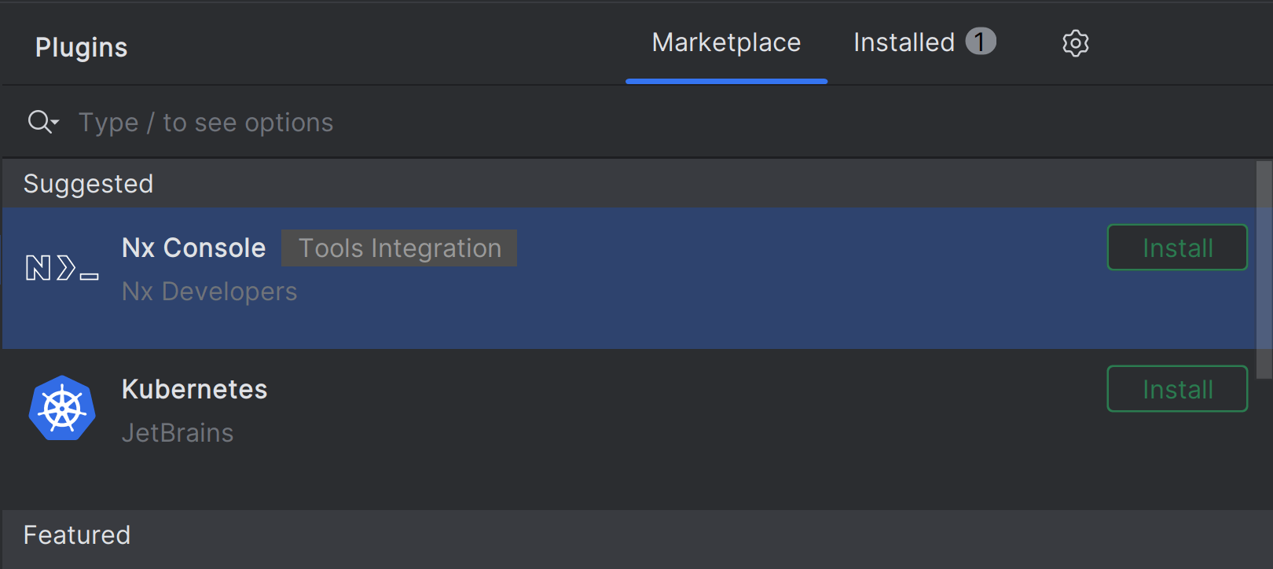Click the JetBrains vendor label
This screenshot has height=569, width=1273.
click(x=178, y=433)
